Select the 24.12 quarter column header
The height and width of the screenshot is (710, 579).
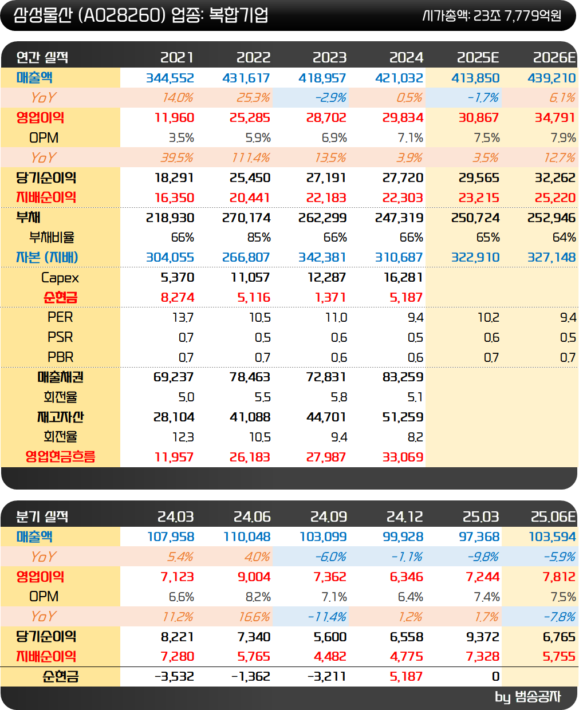click(x=404, y=516)
